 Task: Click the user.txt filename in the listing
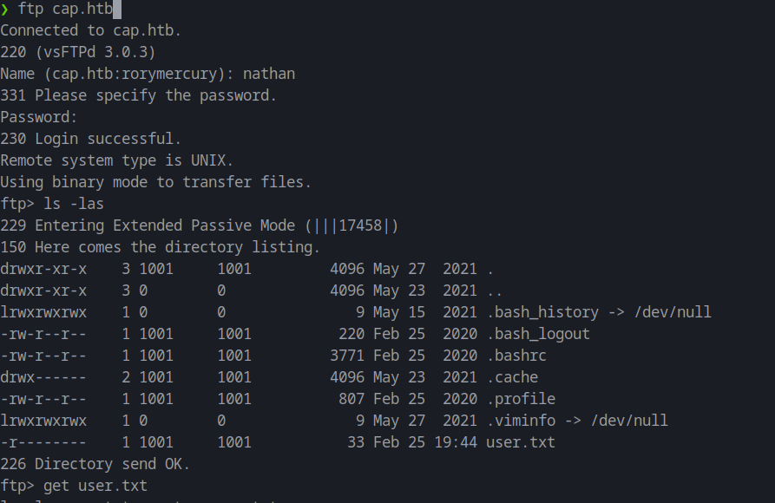click(x=521, y=442)
